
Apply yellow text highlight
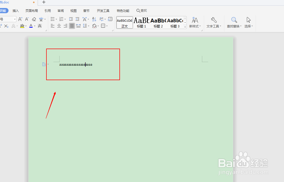[x=22, y=26]
